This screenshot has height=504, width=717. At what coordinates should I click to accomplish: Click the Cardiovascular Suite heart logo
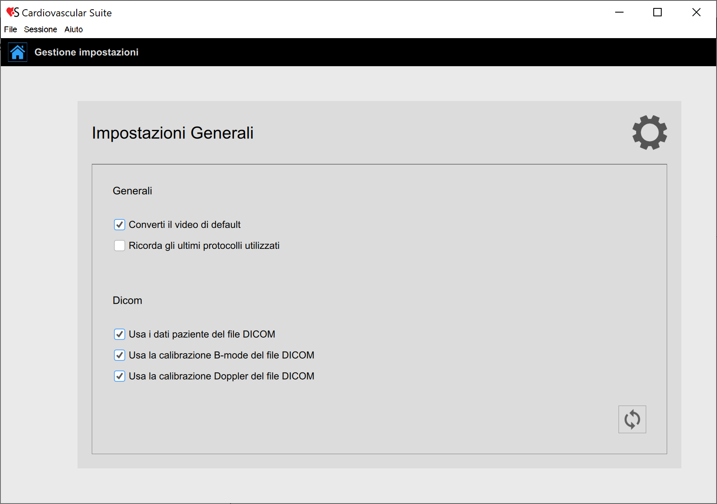pos(12,13)
